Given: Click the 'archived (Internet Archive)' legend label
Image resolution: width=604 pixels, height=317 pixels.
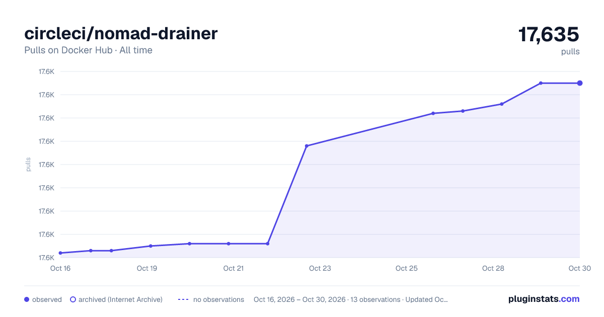Looking at the screenshot, I should click(x=120, y=299).
